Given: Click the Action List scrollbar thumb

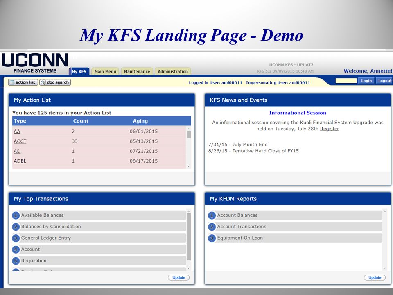Looking at the screenshot, I should pyautogui.click(x=189, y=135).
